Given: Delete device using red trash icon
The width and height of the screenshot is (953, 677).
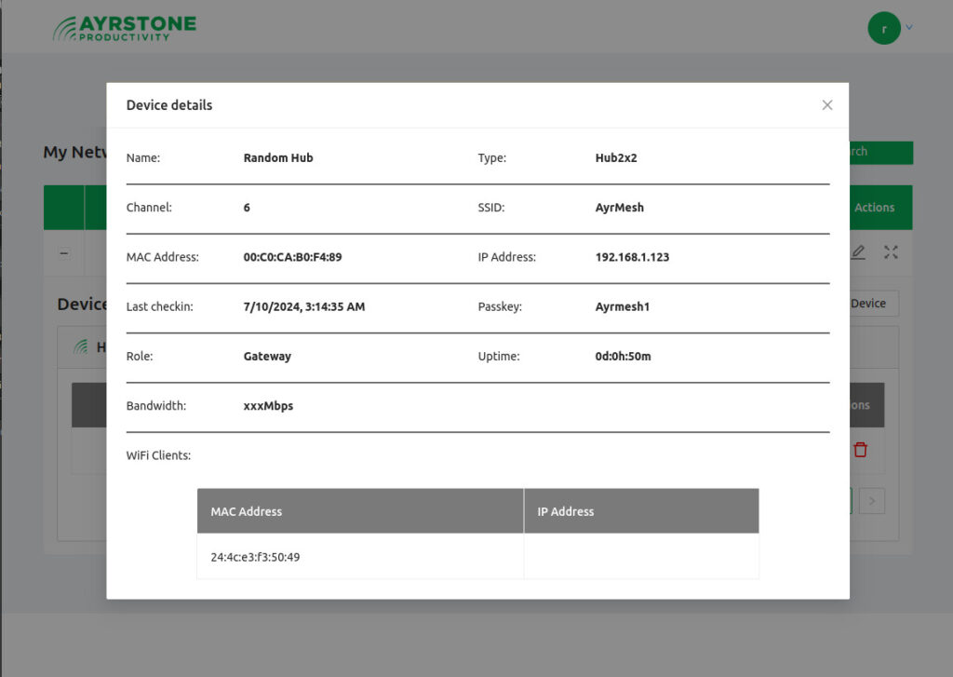Looking at the screenshot, I should (860, 450).
